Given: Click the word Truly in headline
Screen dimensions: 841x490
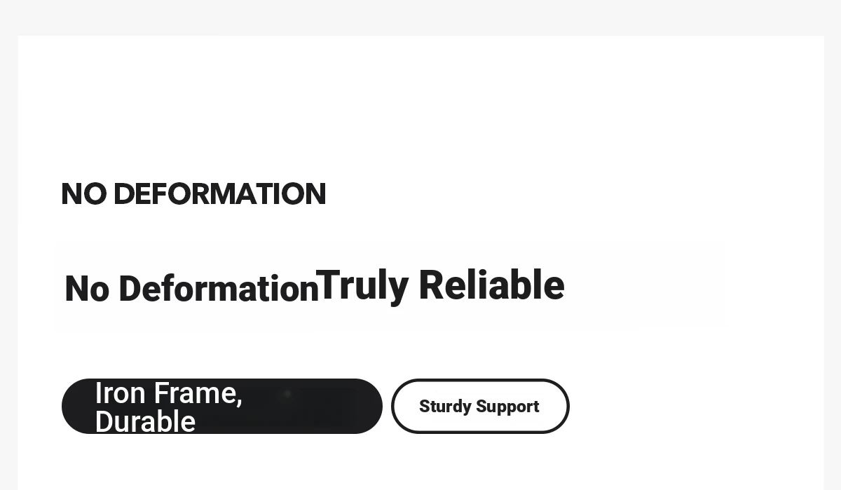Looking at the screenshot, I should pyautogui.click(x=362, y=286).
